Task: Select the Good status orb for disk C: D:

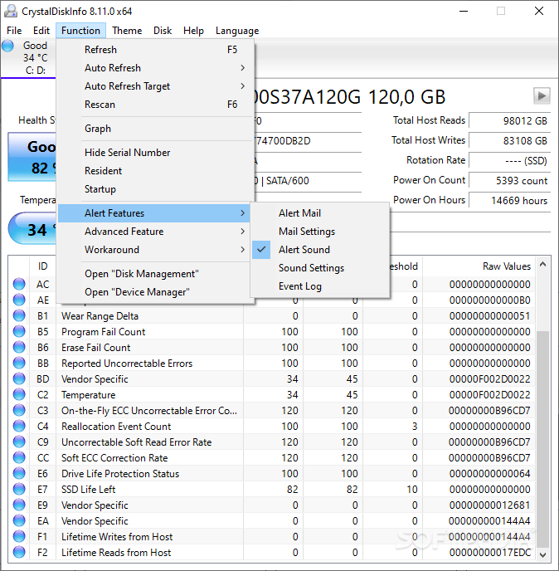Action: click(9, 46)
